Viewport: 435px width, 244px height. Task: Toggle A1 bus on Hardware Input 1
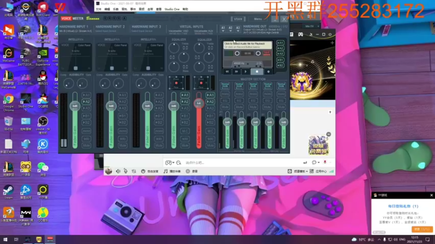[x=86, y=95]
